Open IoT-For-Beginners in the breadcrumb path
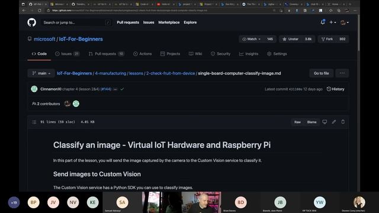Screen dimensions: 379x213 (75, 73)
